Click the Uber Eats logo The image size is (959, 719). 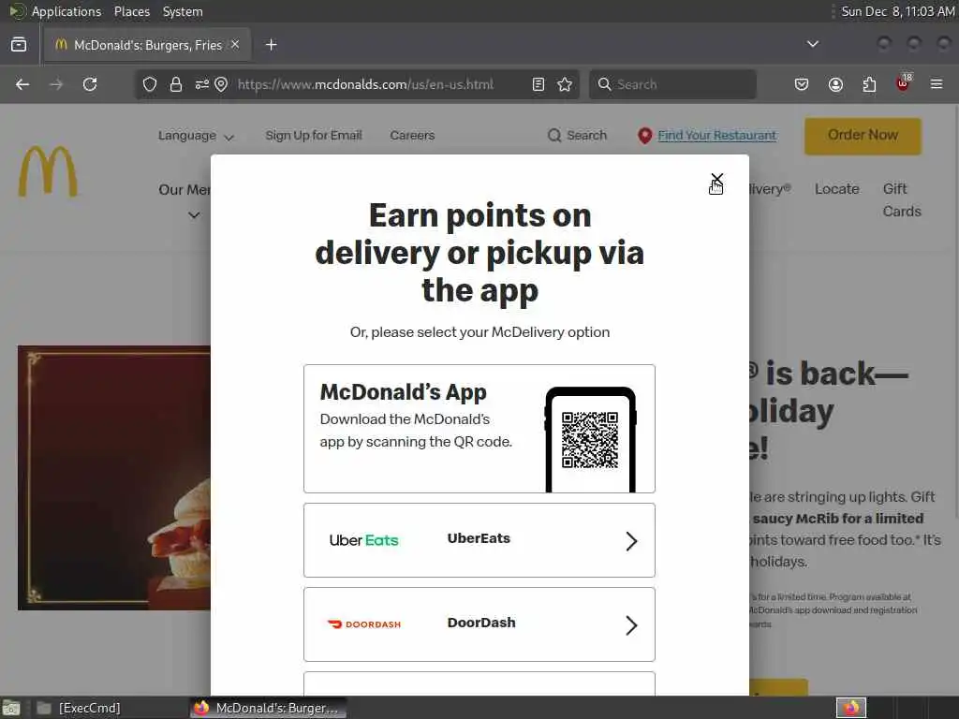click(x=364, y=540)
